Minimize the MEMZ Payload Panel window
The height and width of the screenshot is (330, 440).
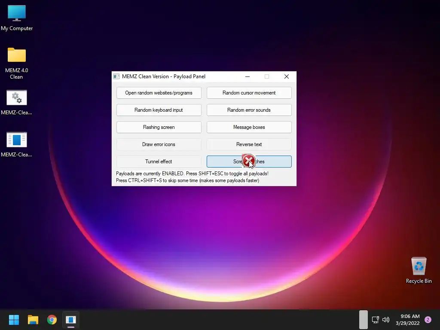click(x=247, y=76)
